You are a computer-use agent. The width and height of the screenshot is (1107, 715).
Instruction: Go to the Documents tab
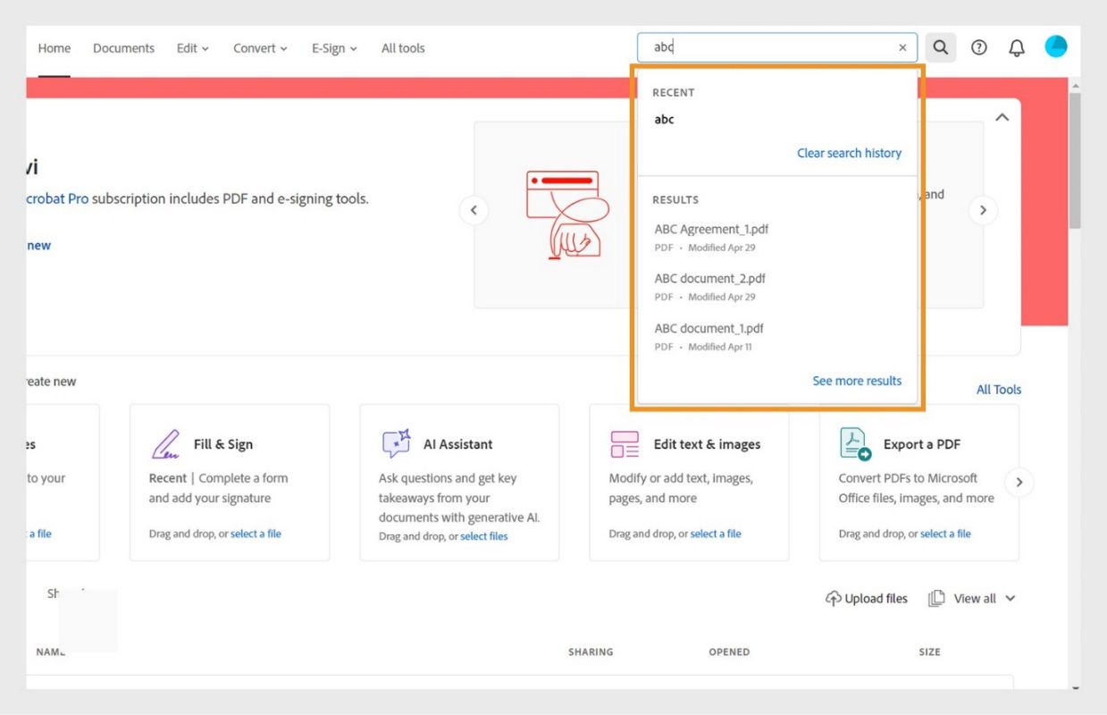[123, 48]
